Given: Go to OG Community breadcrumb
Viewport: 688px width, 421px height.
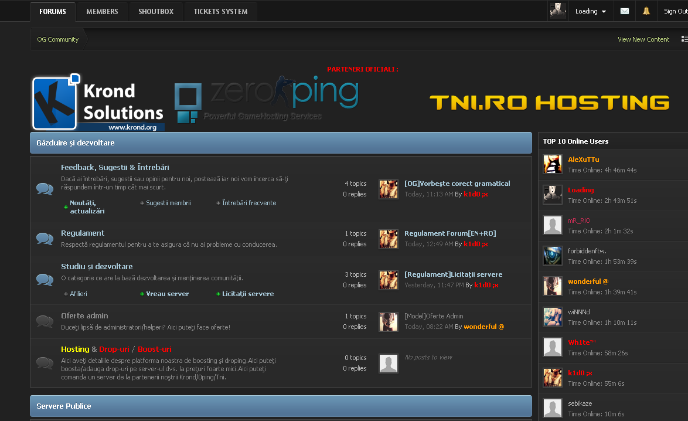Looking at the screenshot, I should pos(58,39).
